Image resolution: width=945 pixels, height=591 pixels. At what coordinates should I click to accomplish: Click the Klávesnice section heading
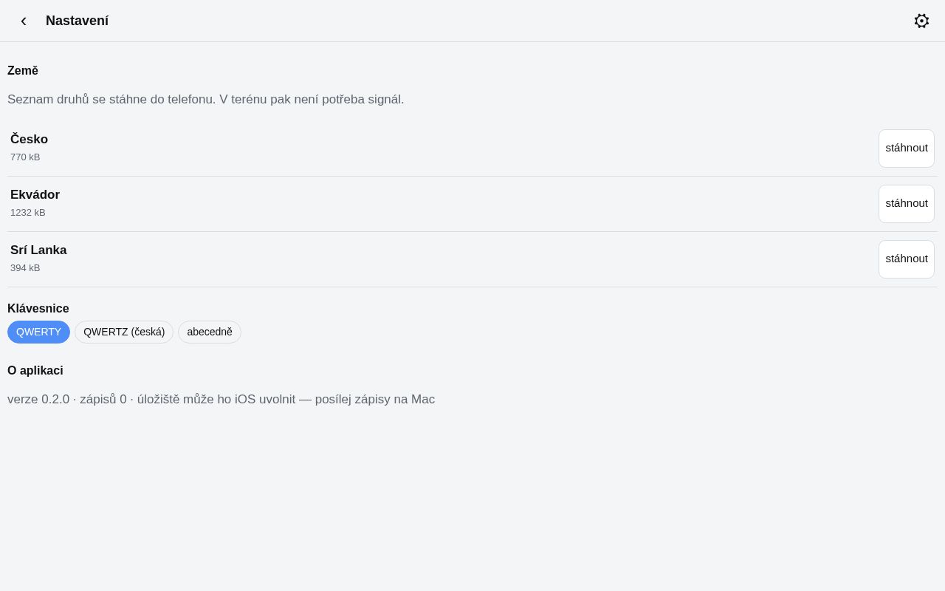(x=38, y=309)
